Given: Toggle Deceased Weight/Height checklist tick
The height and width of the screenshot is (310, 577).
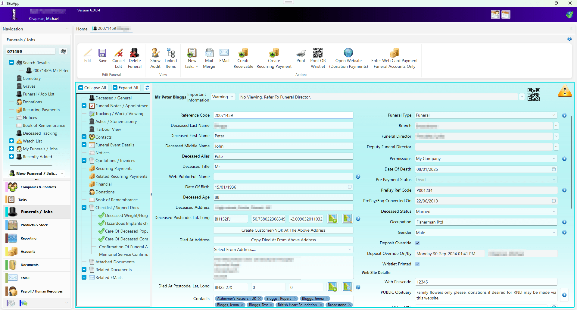Looking at the screenshot, I should (101, 215).
